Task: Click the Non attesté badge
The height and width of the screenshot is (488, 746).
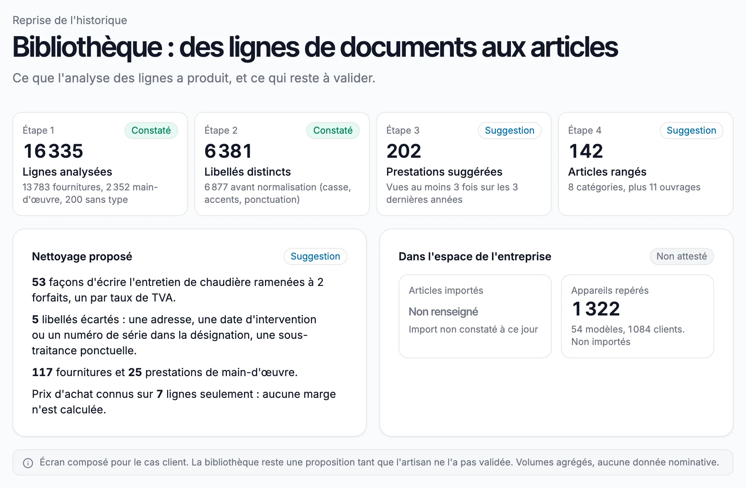Action: coord(682,256)
